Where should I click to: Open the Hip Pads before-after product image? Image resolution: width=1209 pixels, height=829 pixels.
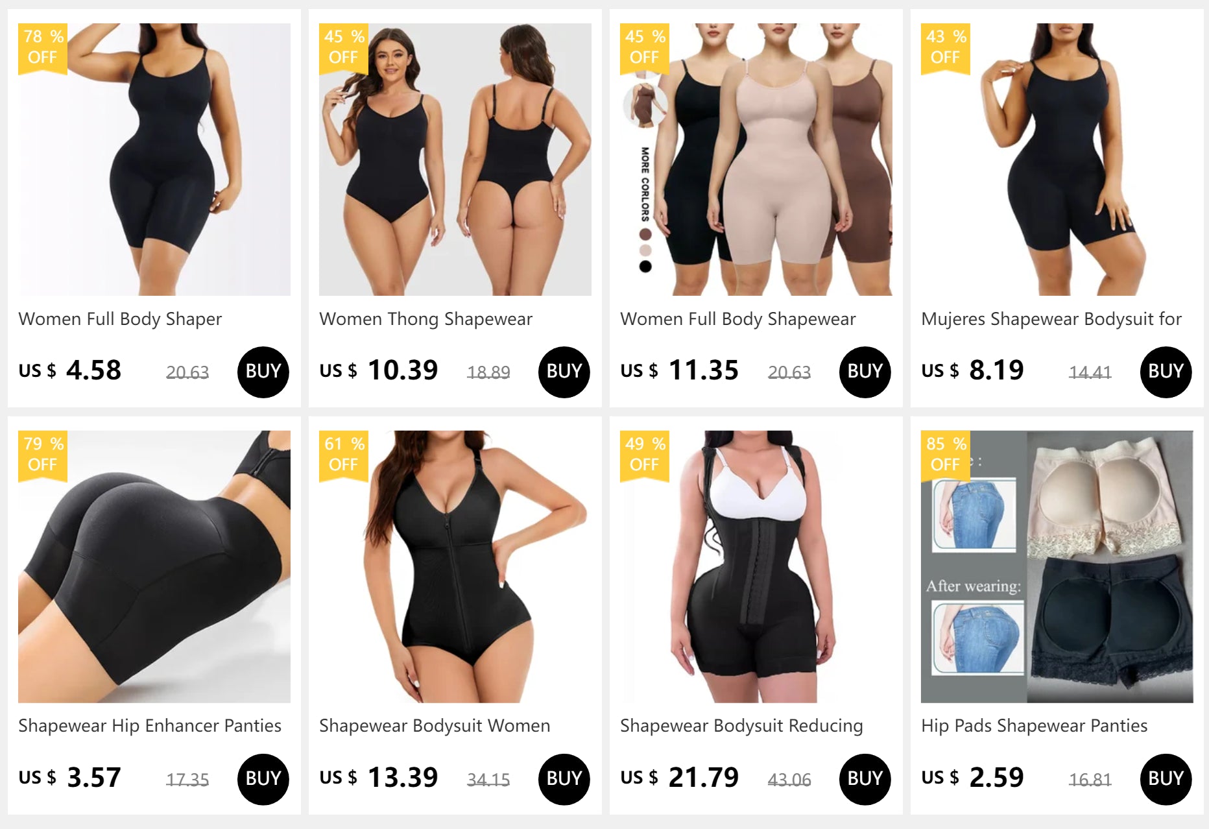(1057, 566)
